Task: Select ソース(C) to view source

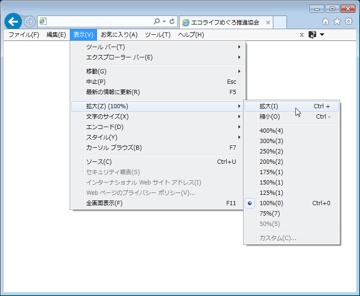Action: click(158, 162)
